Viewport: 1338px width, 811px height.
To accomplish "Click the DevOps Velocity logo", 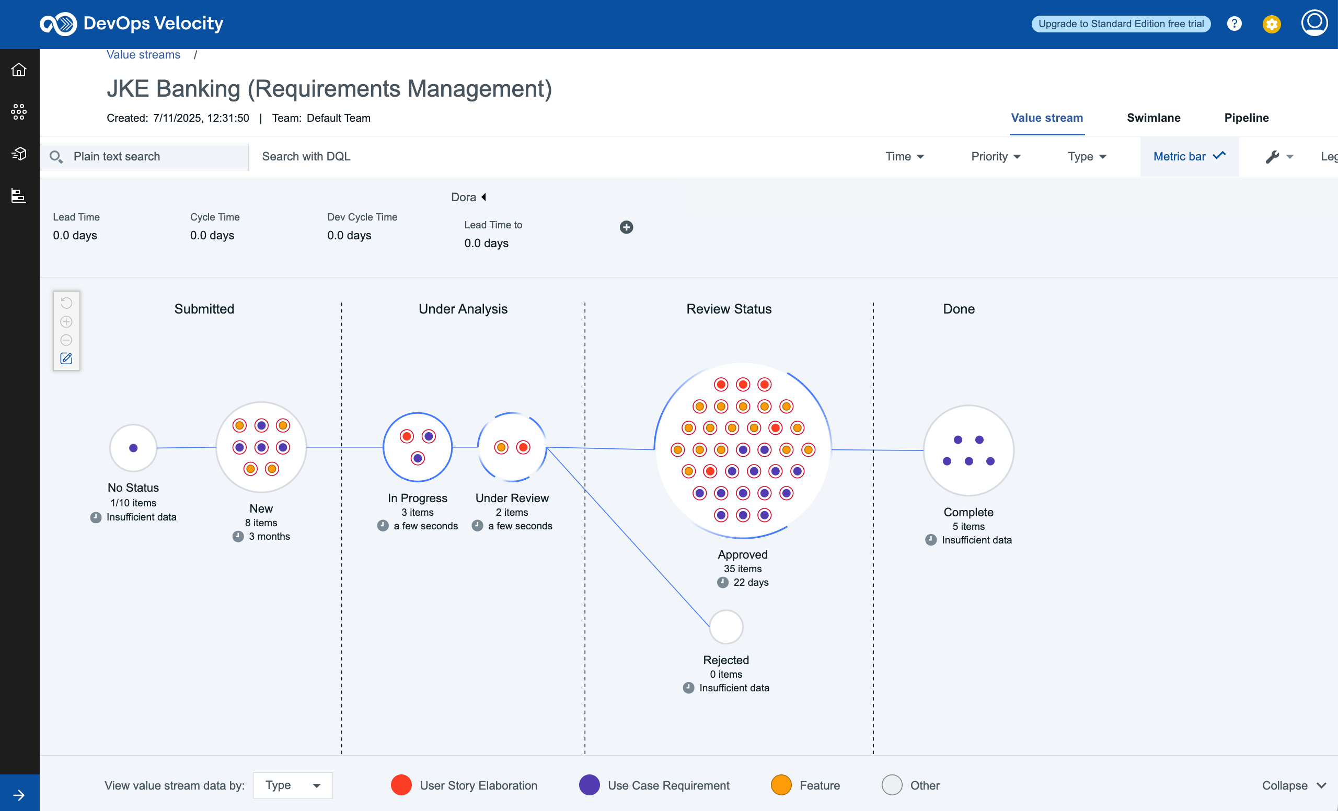I will tap(131, 24).
